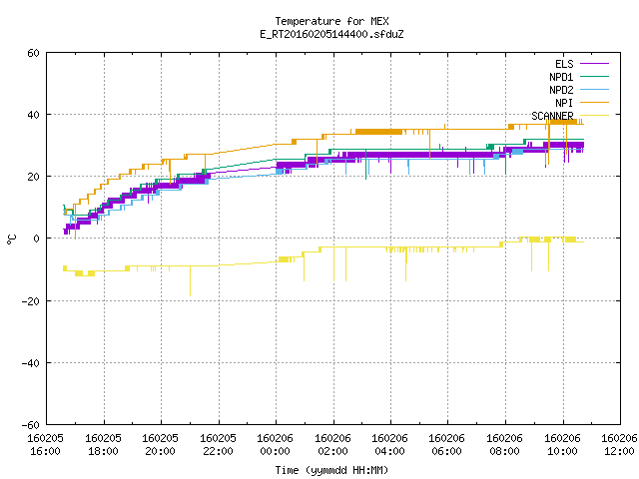Screen dimensions: 639x479
Task: Click the deepest yellow SCANNER spike near 21:00
Action: [190, 281]
